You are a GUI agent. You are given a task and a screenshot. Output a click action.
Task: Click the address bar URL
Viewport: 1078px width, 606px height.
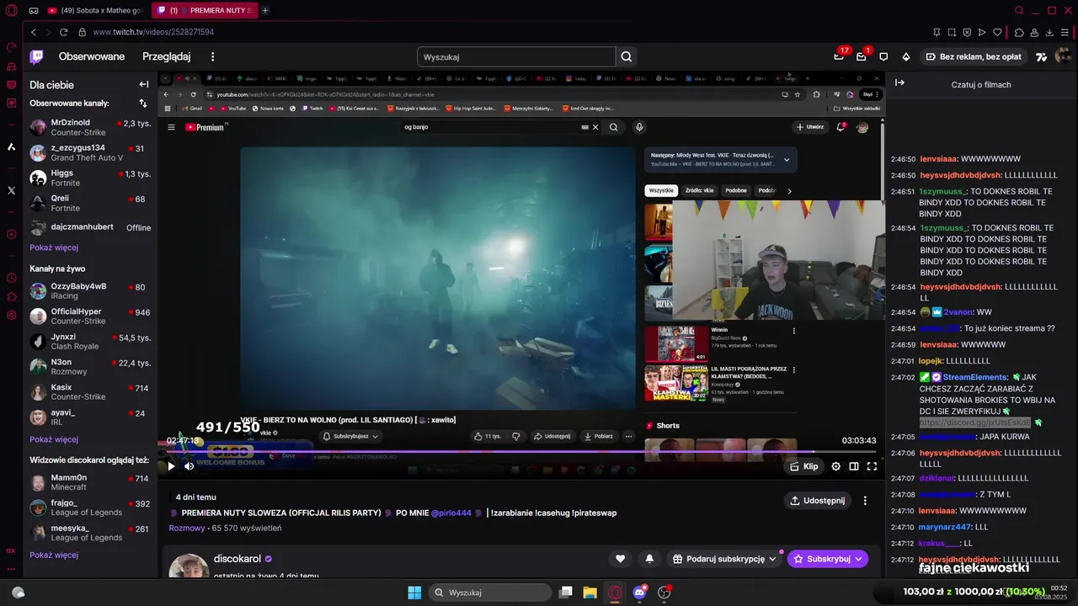pyautogui.click(x=153, y=32)
